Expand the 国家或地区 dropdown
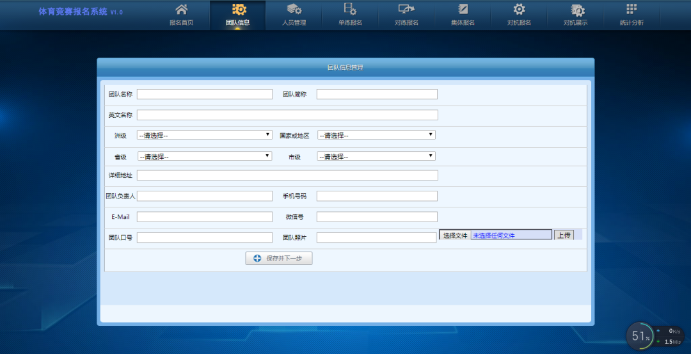 click(376, 135)
